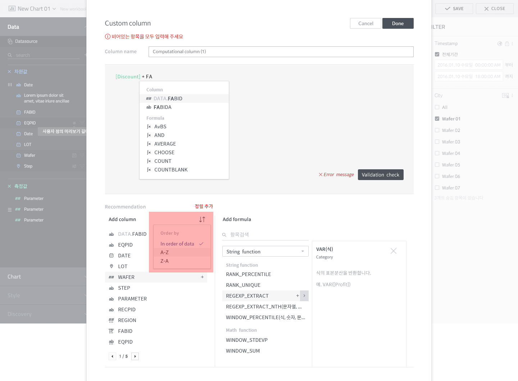The image size is (518, 381).
Task: Expand REGEXP_EXTRACT details with arrow
Action: 304,296
